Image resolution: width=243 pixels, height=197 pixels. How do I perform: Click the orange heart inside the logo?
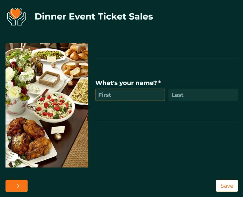(16, 14)
